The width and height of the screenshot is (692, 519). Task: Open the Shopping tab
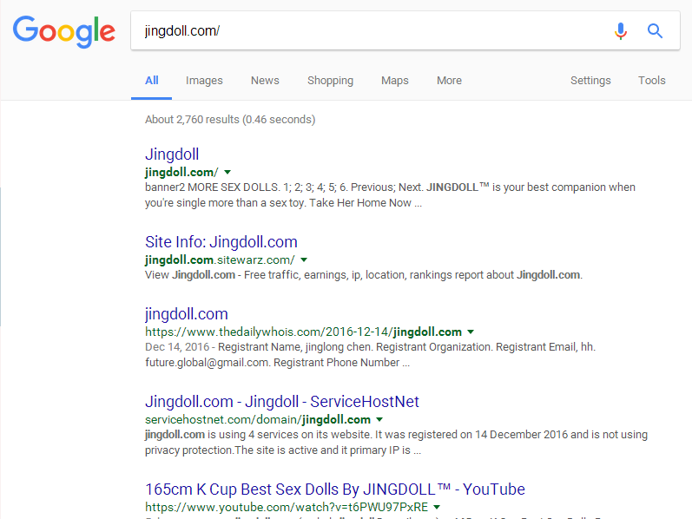[330, 81]
